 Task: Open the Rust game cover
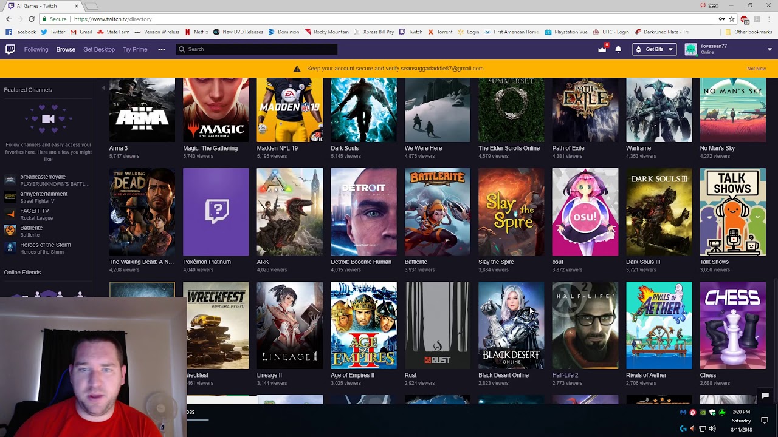[x=438, y=325]
